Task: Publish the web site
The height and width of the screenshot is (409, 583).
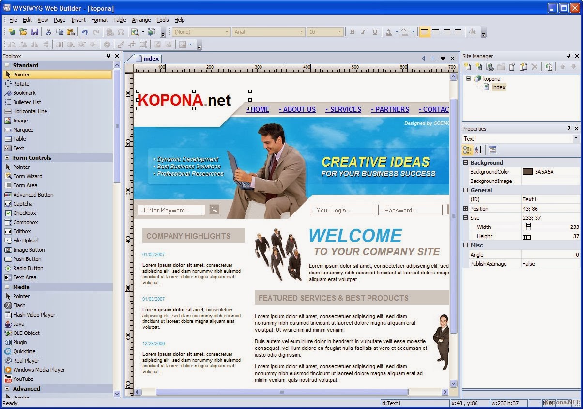Action: 152,32
